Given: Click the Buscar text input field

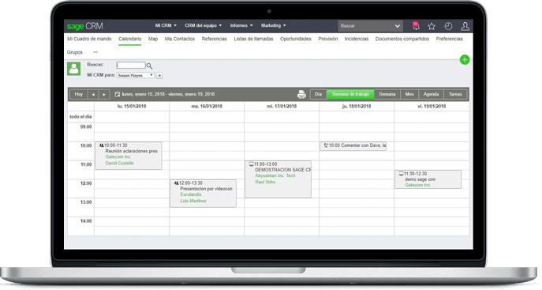Looking at the screenshot, I should (x=131, y=65).
